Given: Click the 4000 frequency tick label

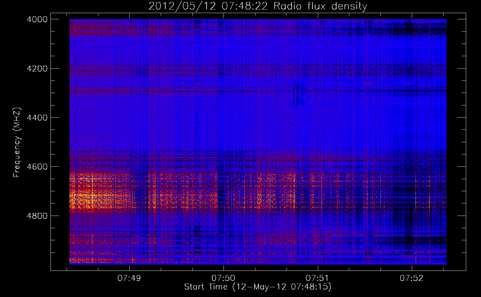Looking at the screenshot, I should pos(37,19).
